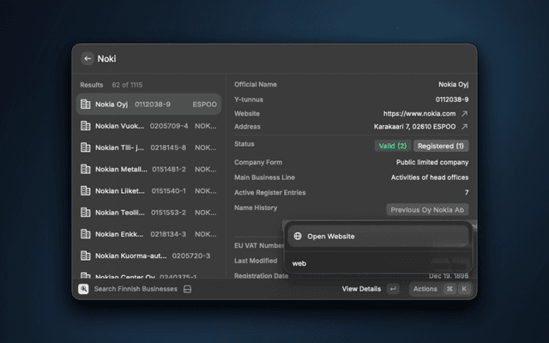Click ESPOO in Nokia Oyj row
Image resolution: width=549 pixels, height=343 pixels.
click(x=204, y=105)
